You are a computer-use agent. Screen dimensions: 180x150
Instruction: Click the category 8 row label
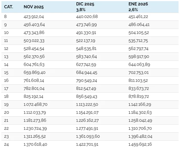pyautogui.click(x=6, y=17)
